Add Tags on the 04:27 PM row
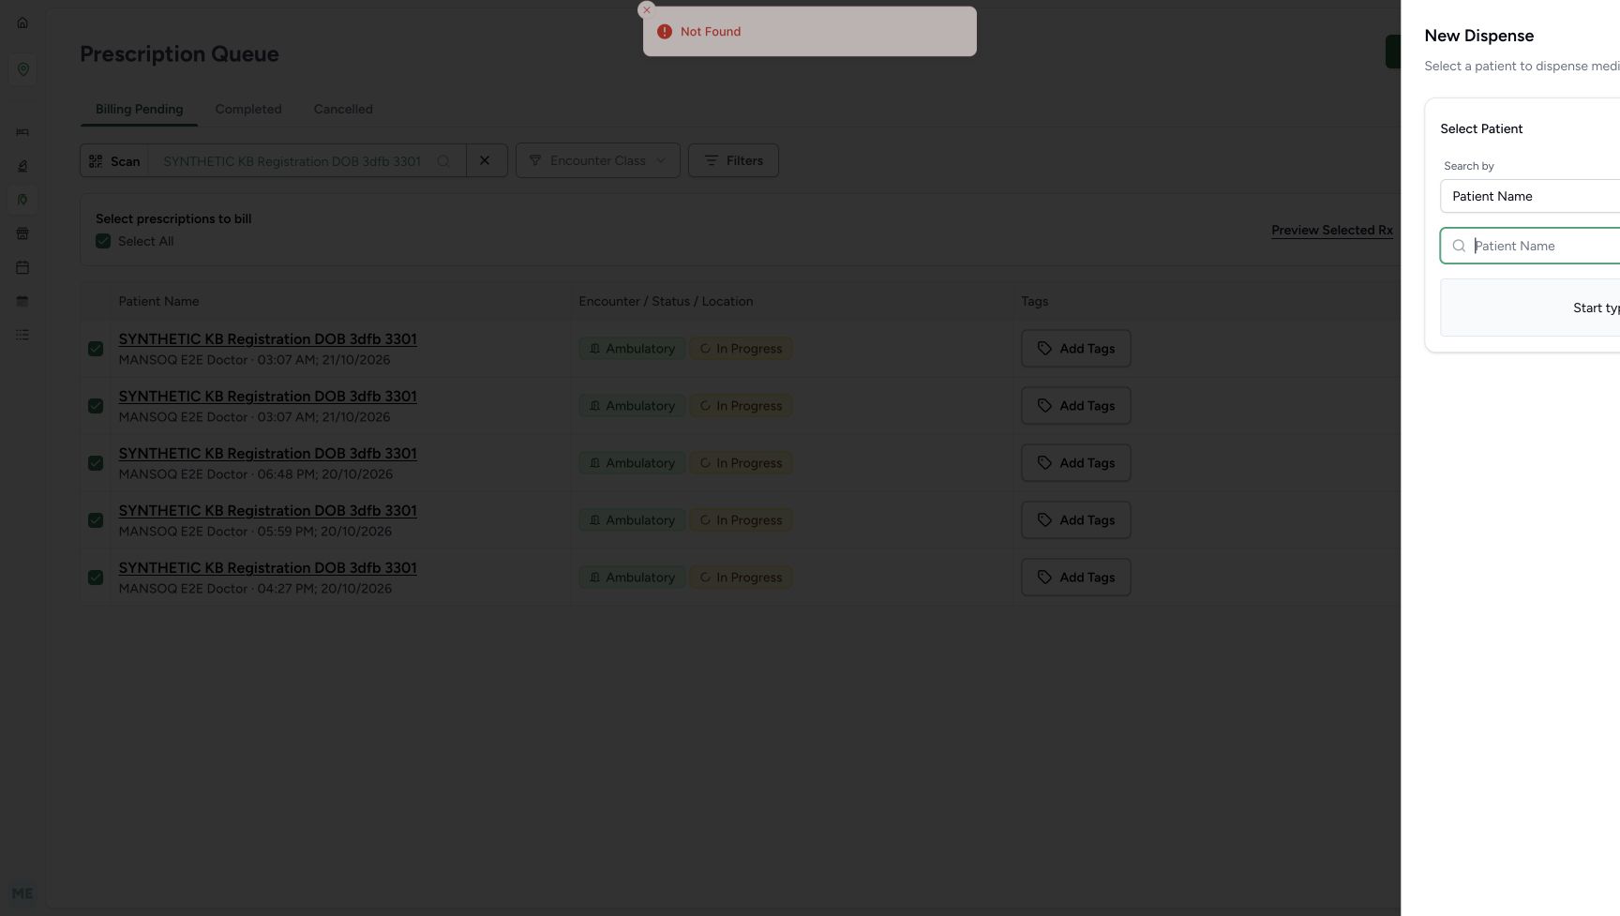This screenshot has width=1620, height=916. click(x=1076, y=578)
